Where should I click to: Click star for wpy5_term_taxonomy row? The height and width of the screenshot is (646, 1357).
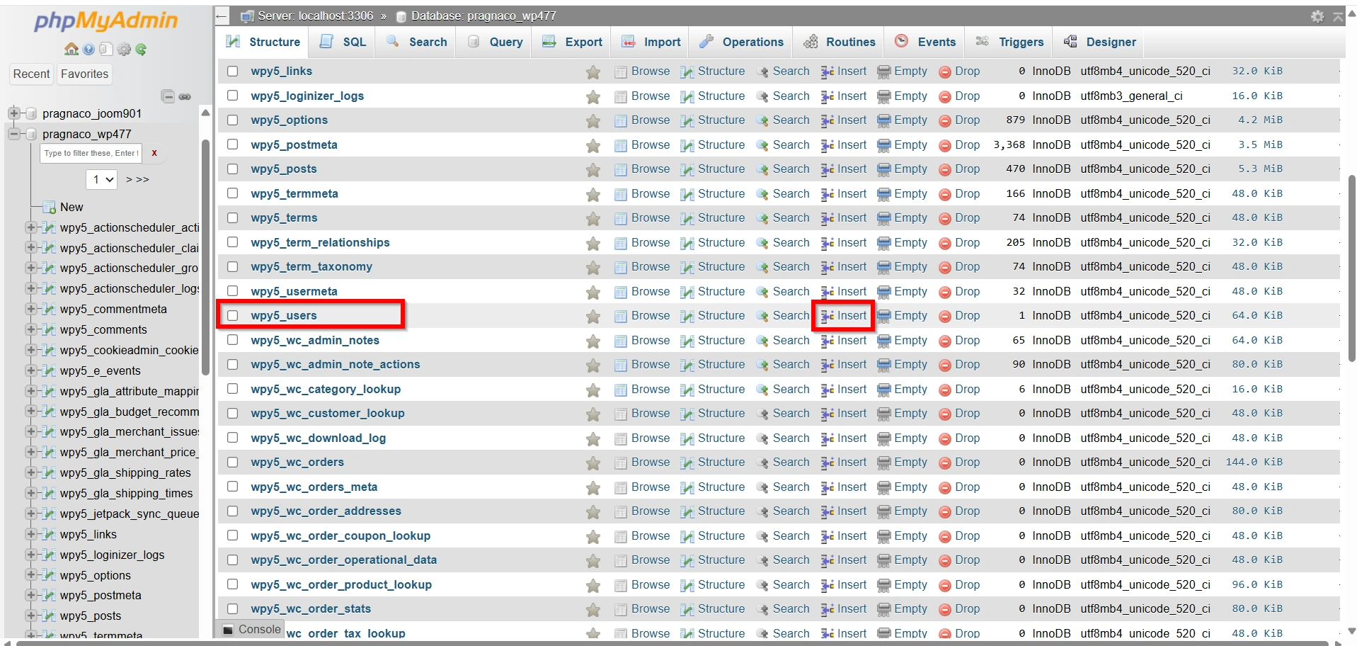593,267
